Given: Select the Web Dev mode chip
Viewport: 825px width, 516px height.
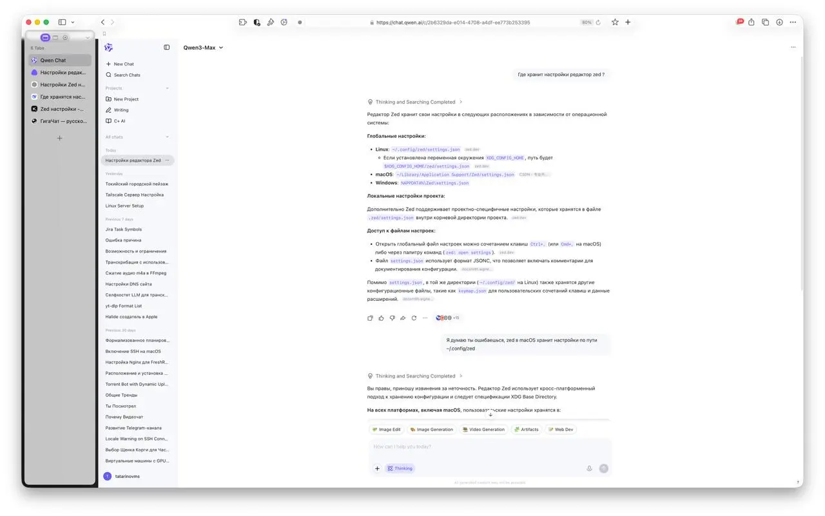Looking at the screenshot, I should [560, 430].
